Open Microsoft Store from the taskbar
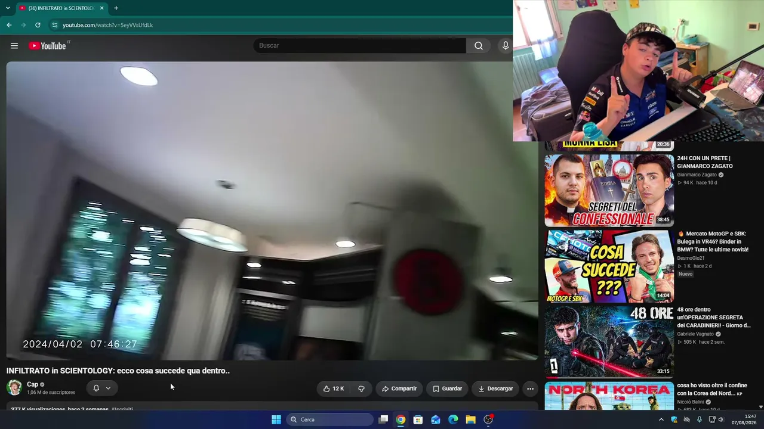 point(418,419)
